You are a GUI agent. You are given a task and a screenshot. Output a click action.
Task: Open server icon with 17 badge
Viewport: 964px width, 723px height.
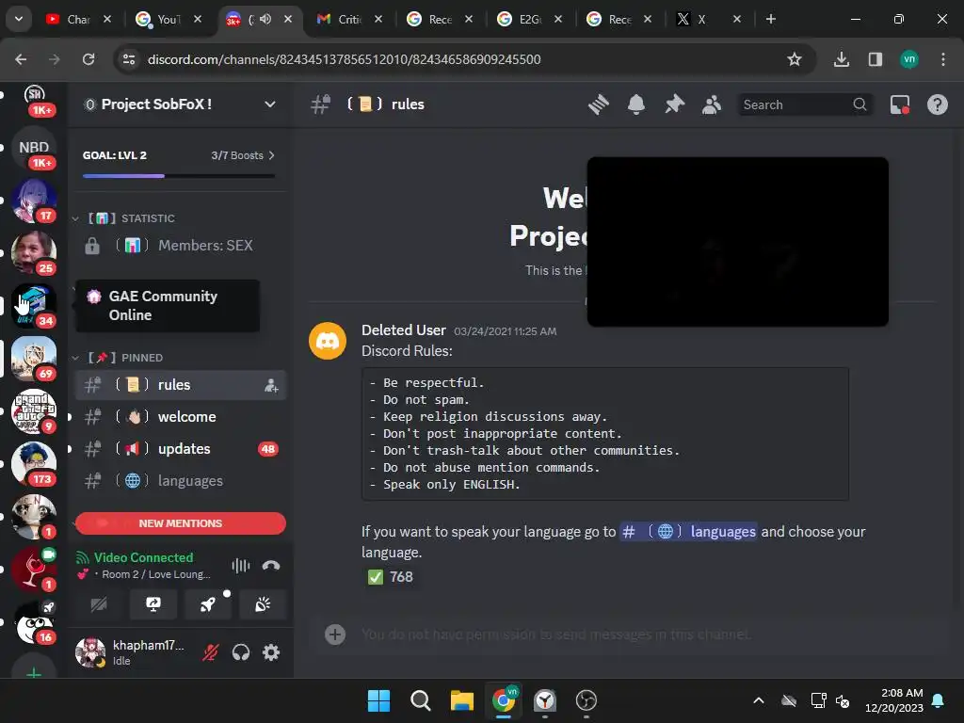click(x=34, y=201)
